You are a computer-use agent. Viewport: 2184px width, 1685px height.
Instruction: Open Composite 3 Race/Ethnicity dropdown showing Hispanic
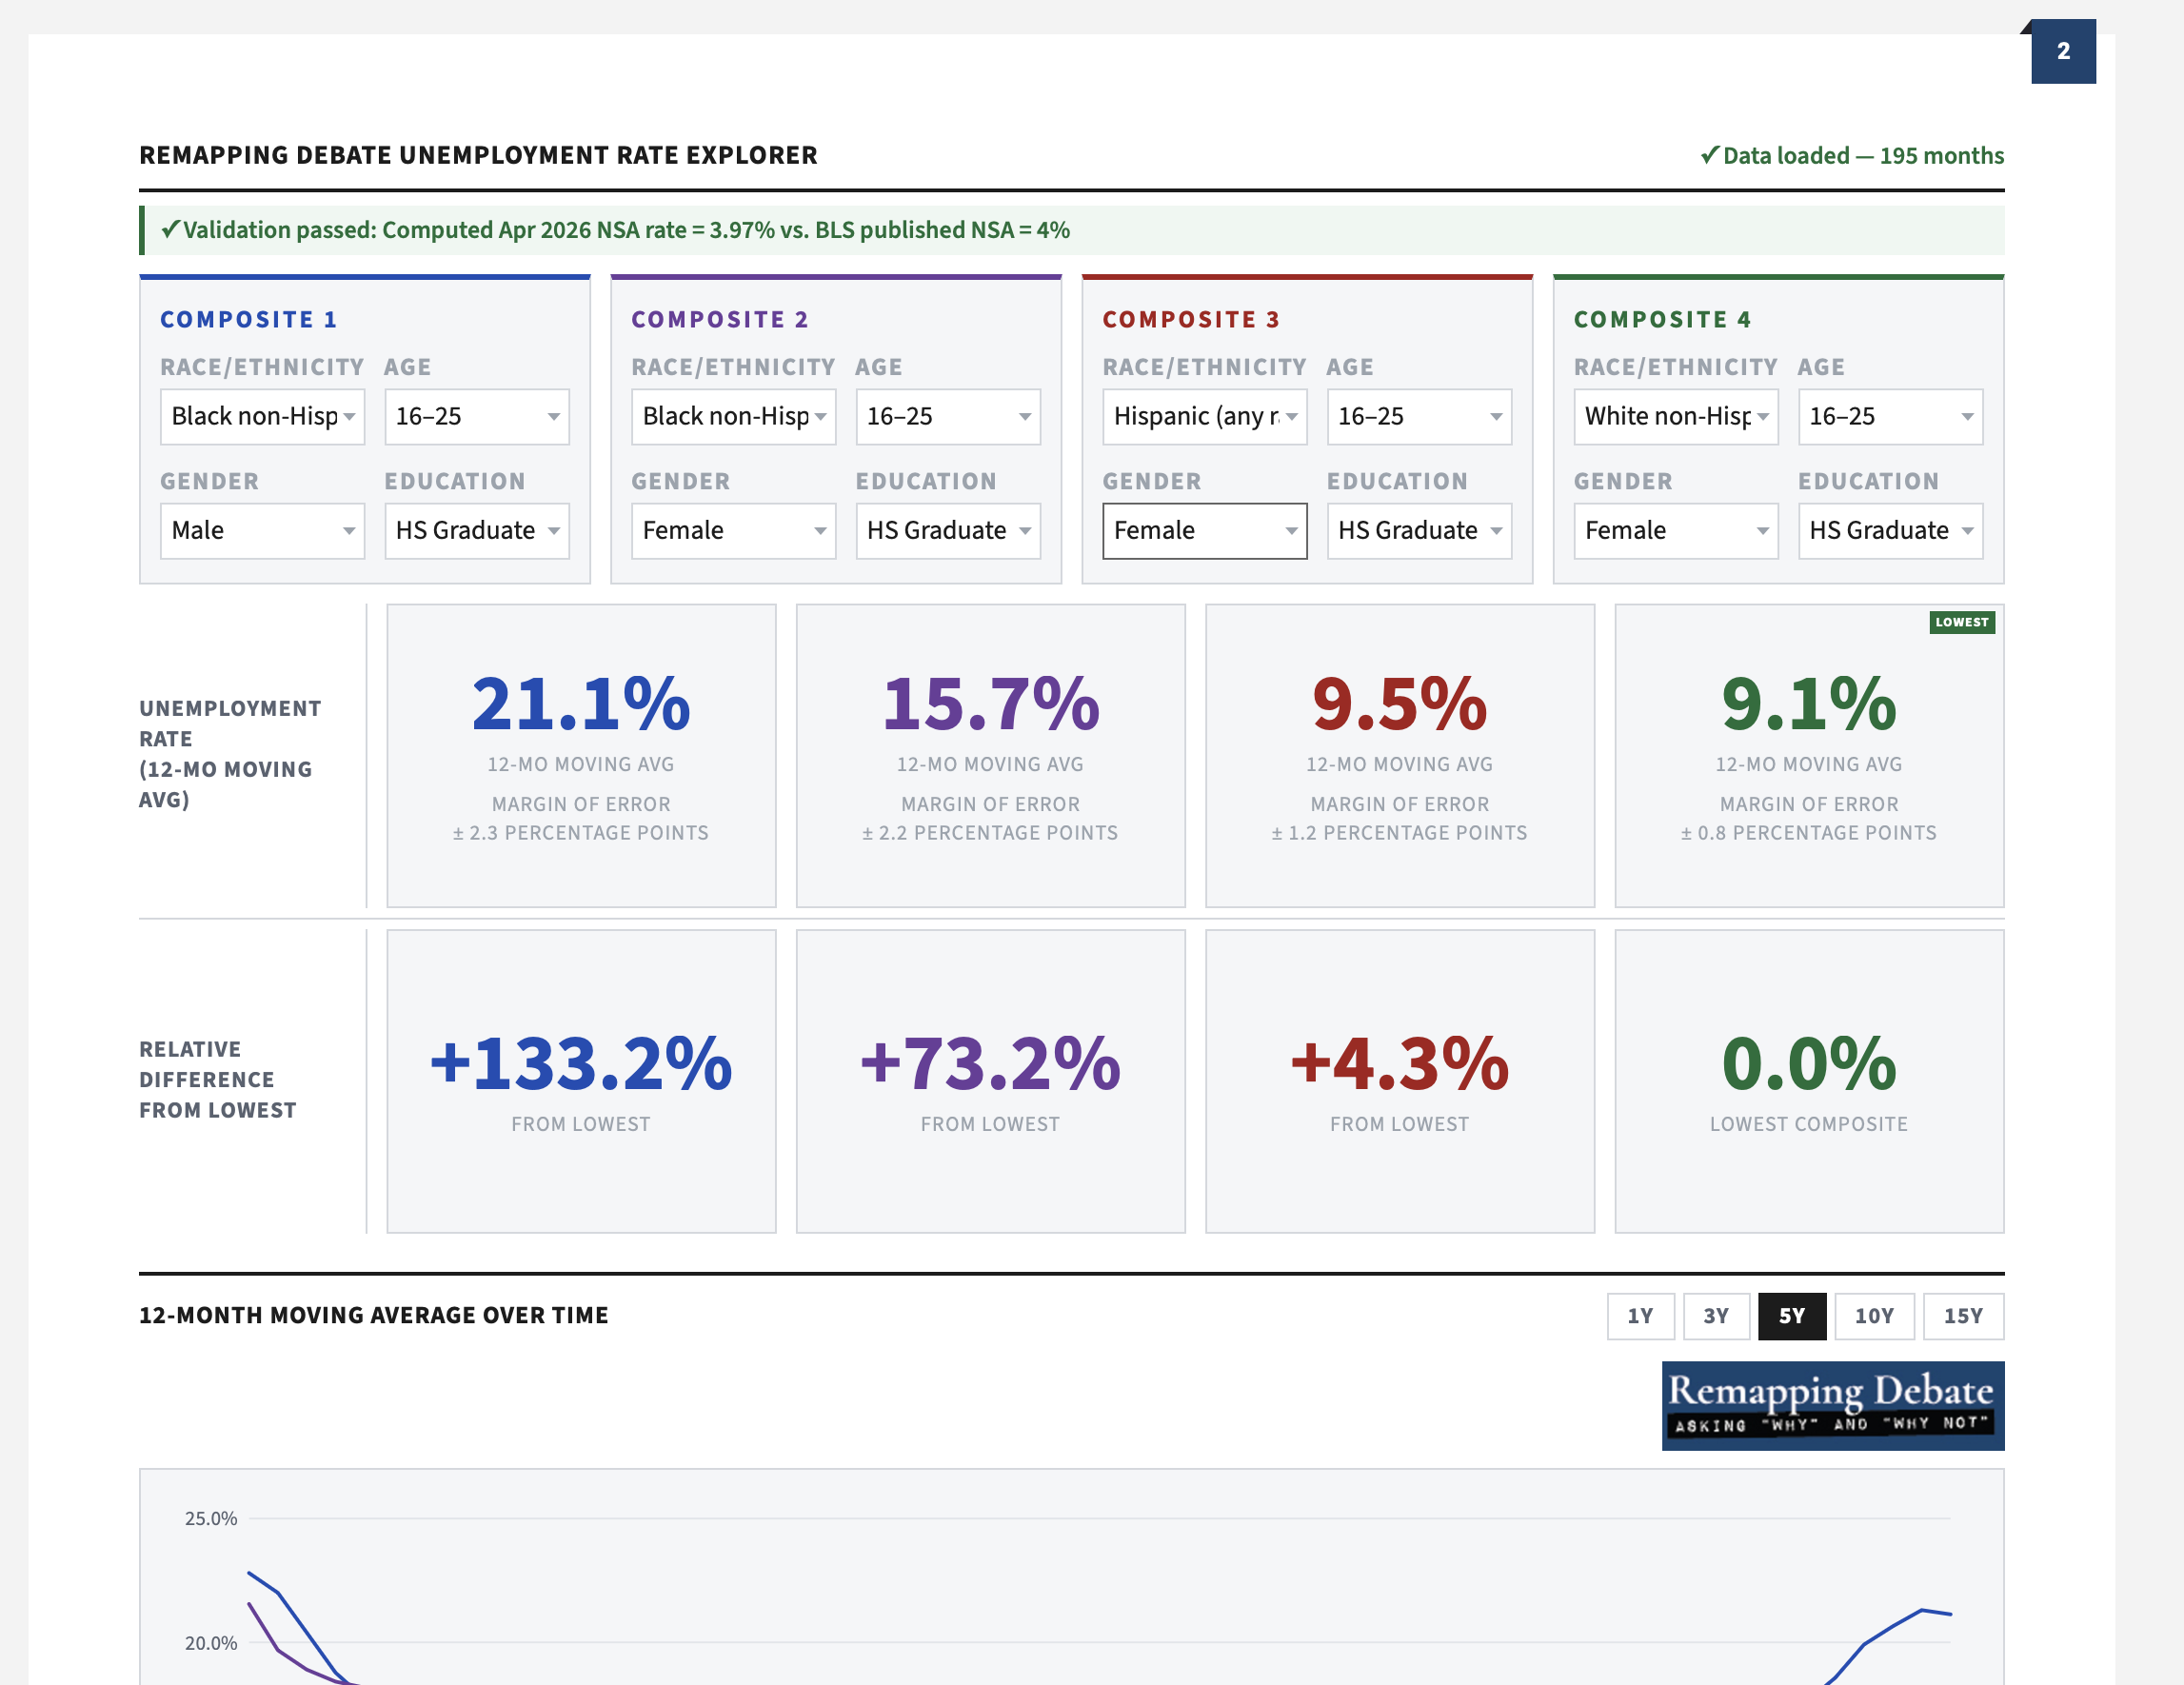1204,416
